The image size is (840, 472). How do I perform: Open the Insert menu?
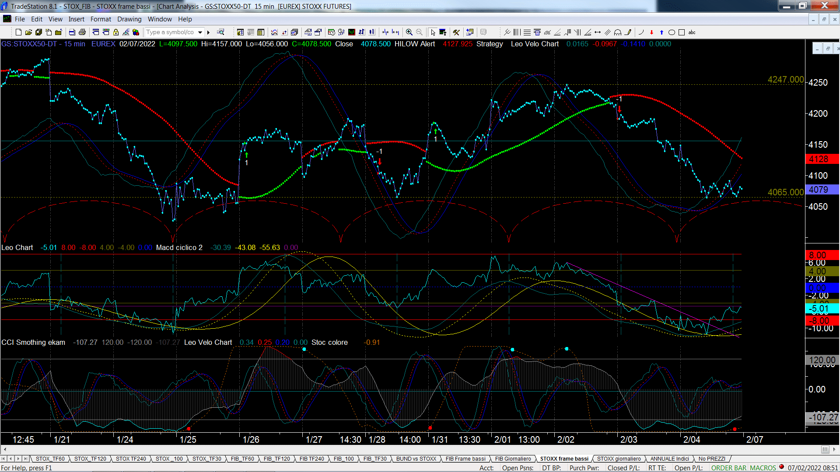pyautogui.click(x=76, y=19)
